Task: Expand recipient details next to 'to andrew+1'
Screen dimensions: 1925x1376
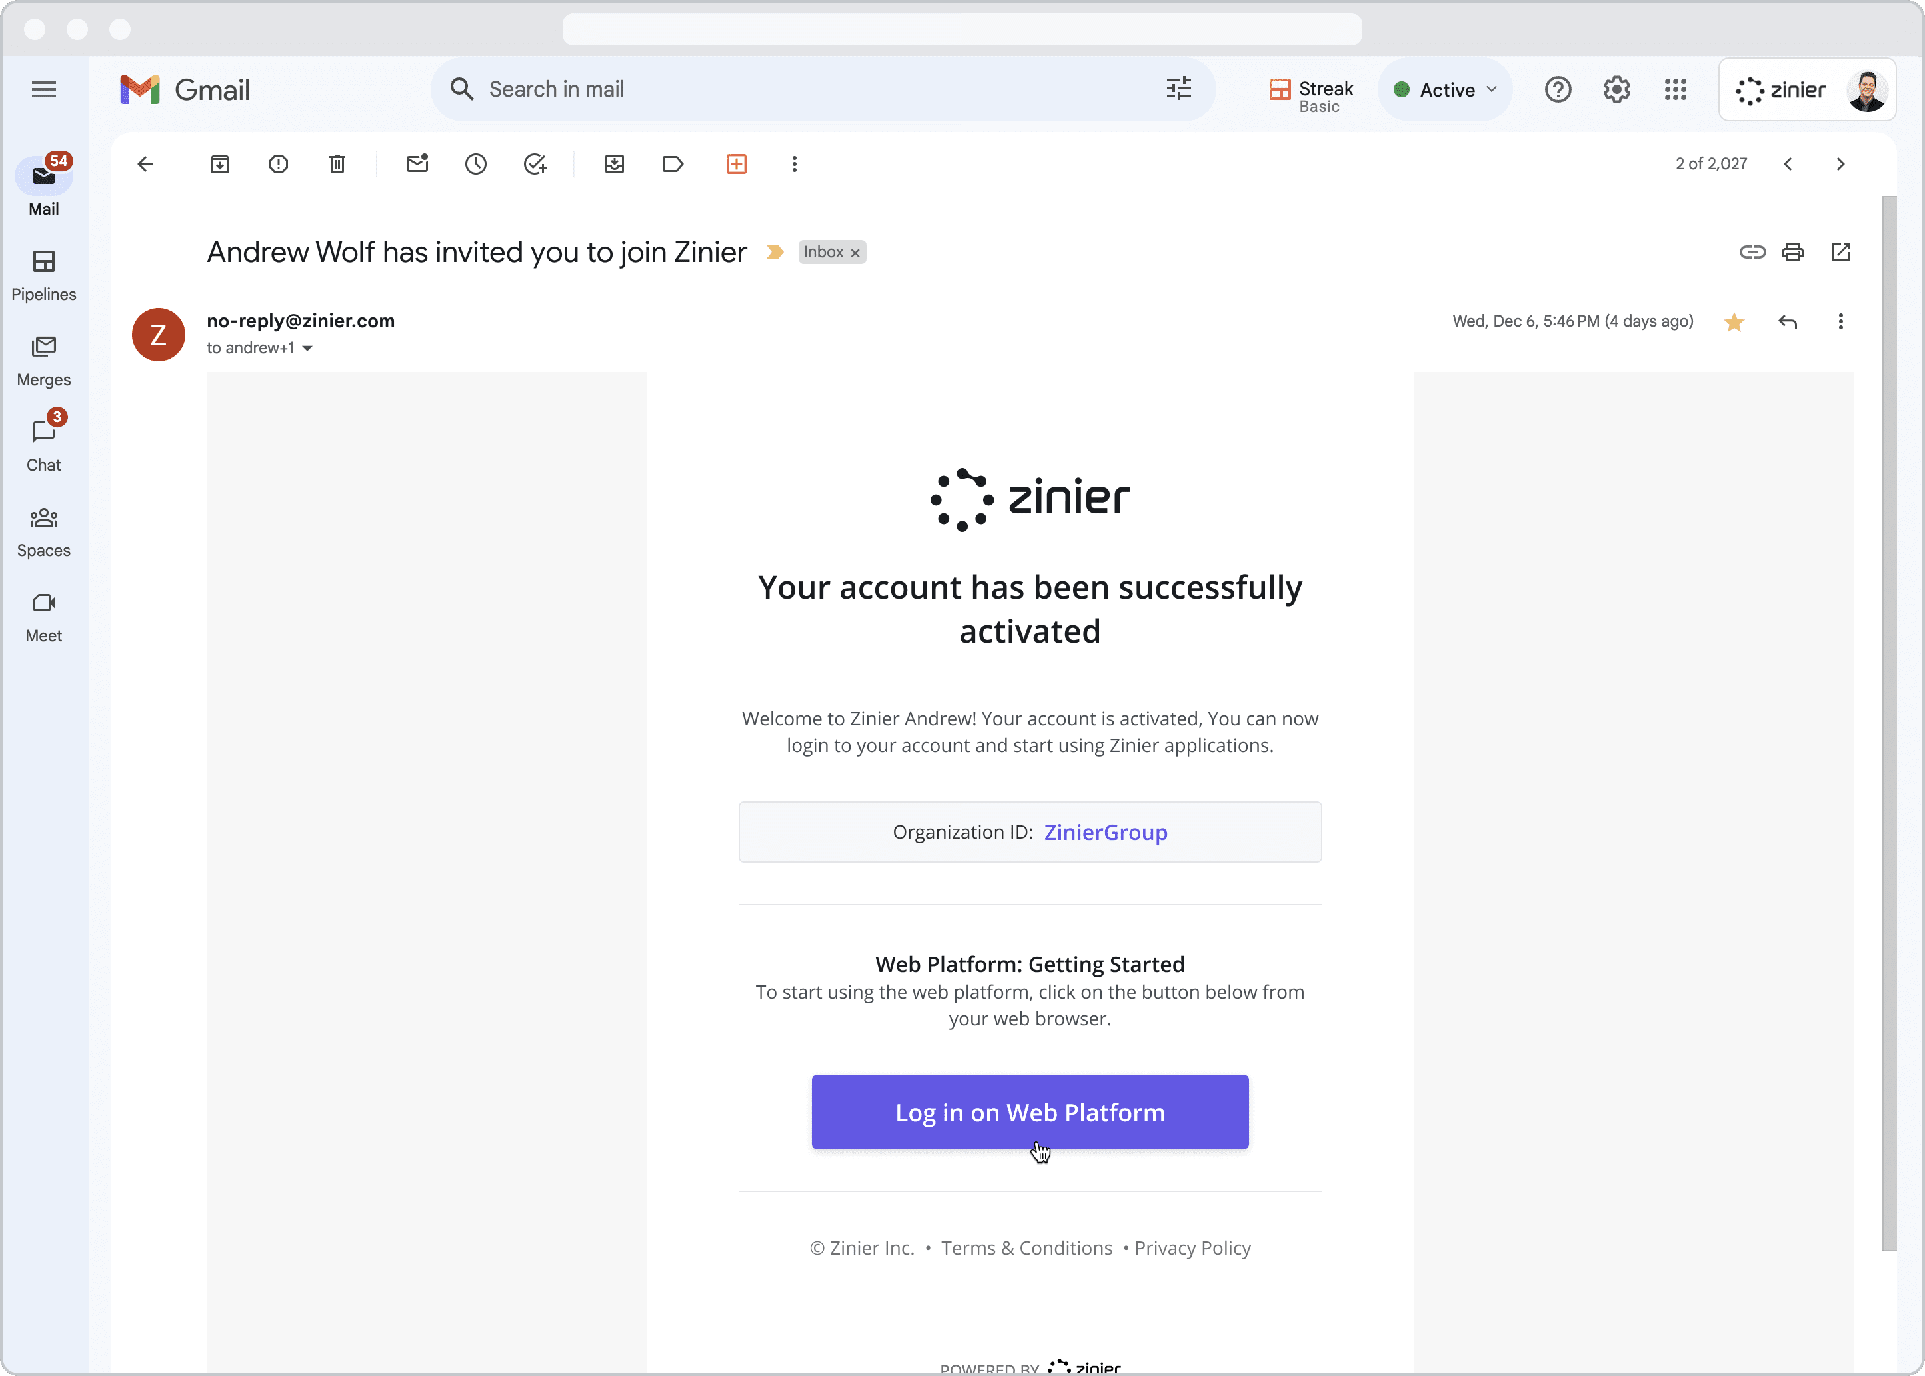Action: pyautogui.click(x=307, y=348)
